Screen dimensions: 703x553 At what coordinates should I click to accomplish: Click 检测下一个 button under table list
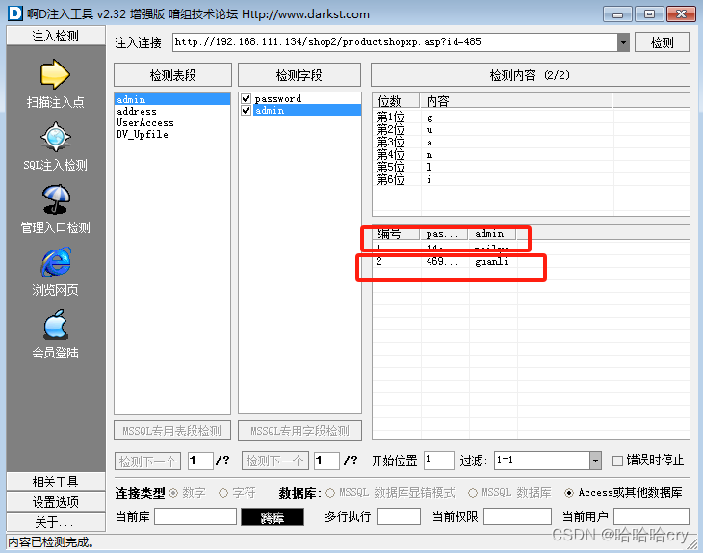pos(147,461)
